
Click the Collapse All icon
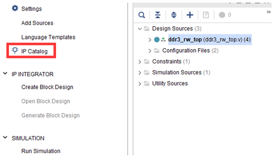[158, 15]
